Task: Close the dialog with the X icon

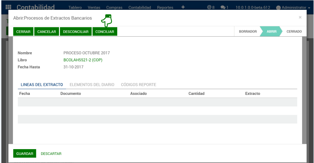Action: pos(300,18)
